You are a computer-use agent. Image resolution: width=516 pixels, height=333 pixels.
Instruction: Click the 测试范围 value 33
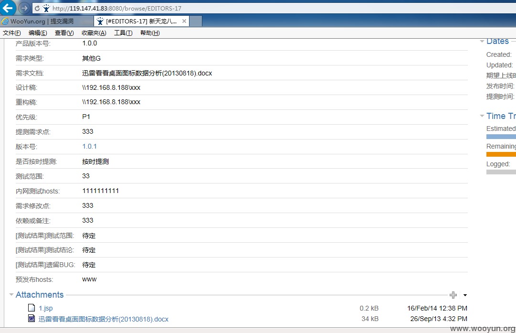tap(86, 176)
